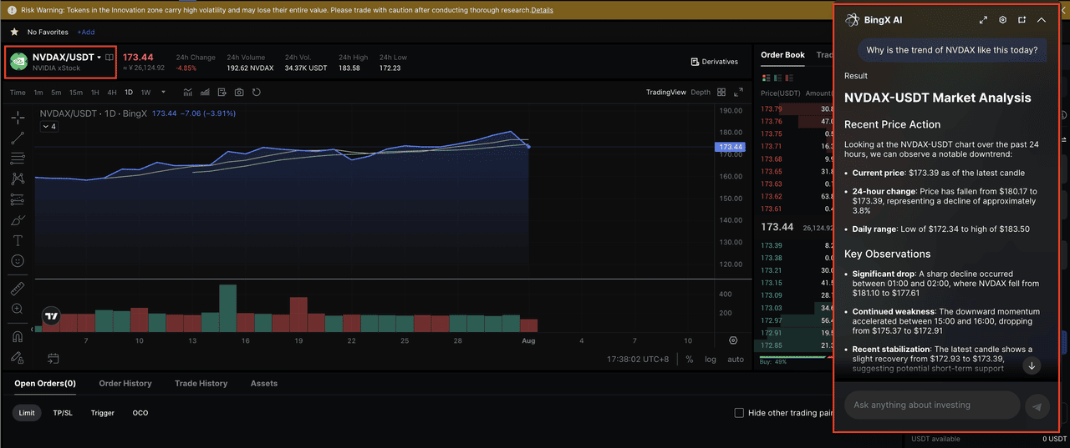Click the 173.79 sell price in order book
The height and width of the screenshot is (448, 1070).
click(771, 109)
